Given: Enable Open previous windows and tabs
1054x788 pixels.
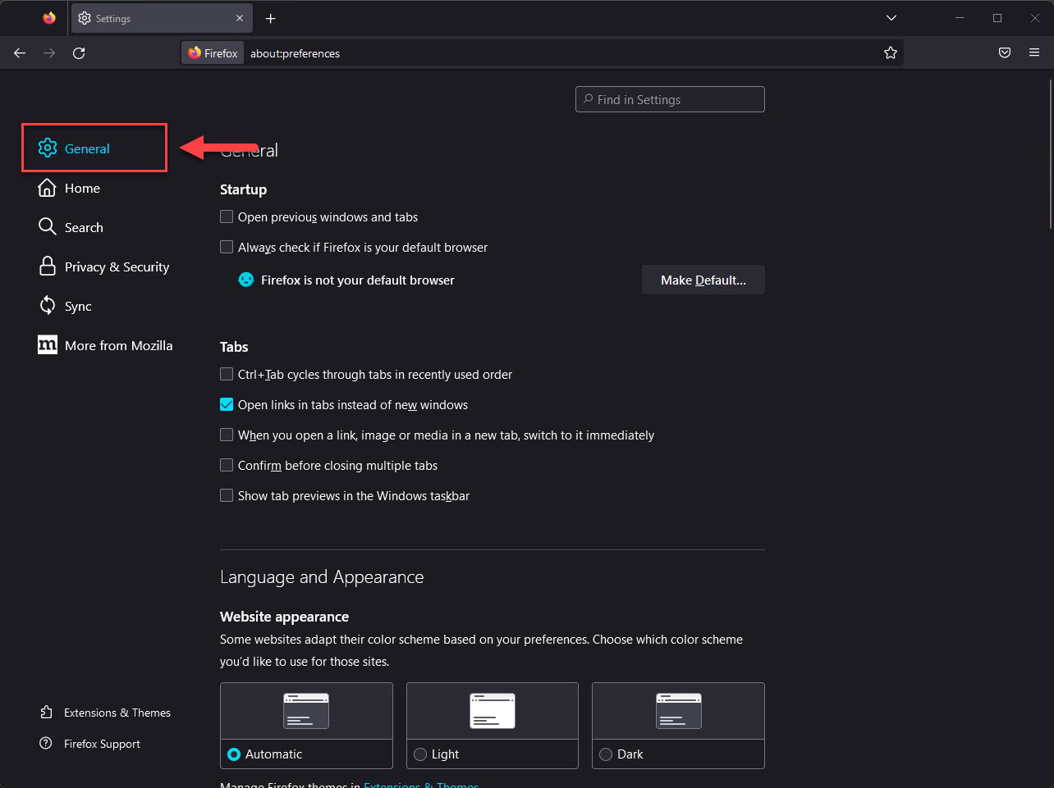Looking at the screenshot, I should [227, 216].
